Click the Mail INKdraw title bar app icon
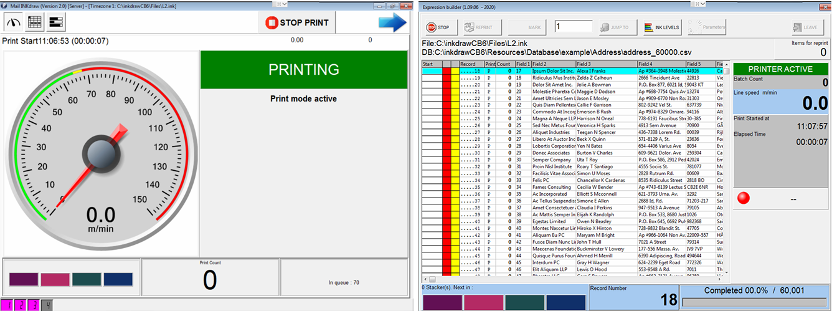The image size is (837, 311). [x=5, y=5]
